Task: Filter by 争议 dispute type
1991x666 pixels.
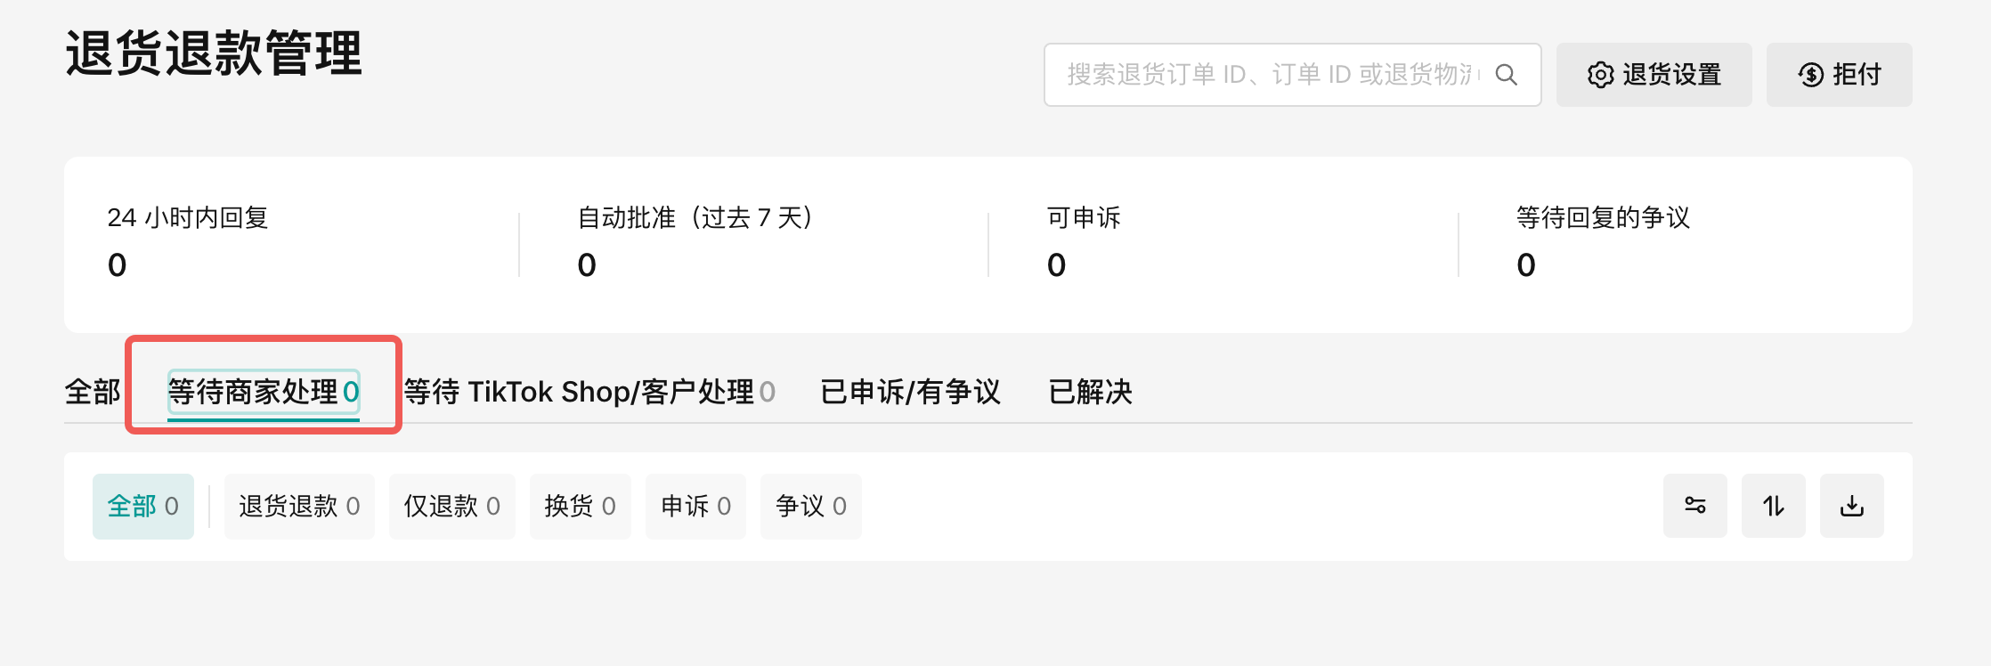Action: [810, 507]
